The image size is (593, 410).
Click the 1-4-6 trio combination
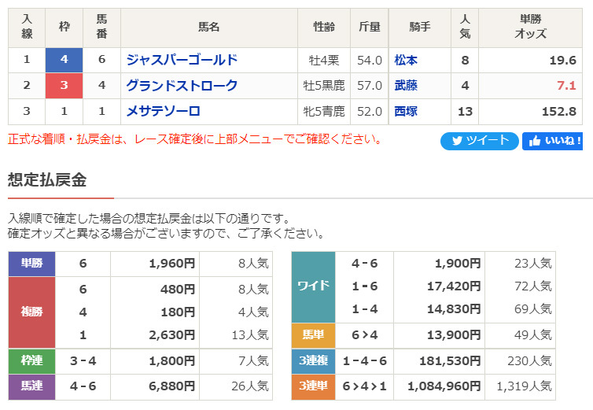pyautogui.click(x=365, y=361)
